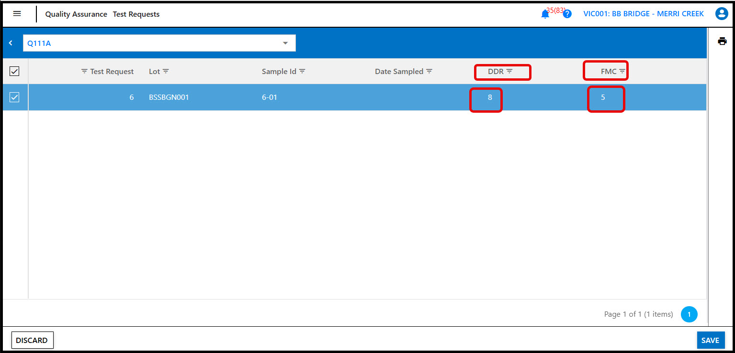This screenshot has width=735, height=353.
Task: Toggle the select-all header checkbox
Action: [x=14, y=71]
